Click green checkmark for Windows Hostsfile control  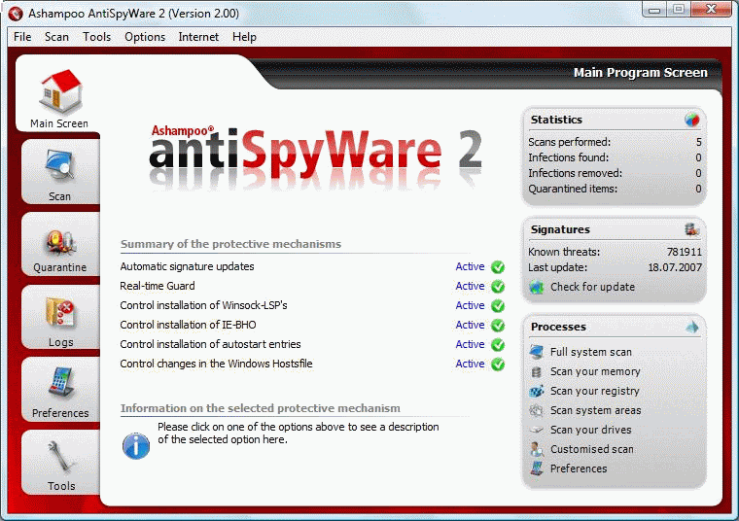pyautogui.click(x=498, y=365)
